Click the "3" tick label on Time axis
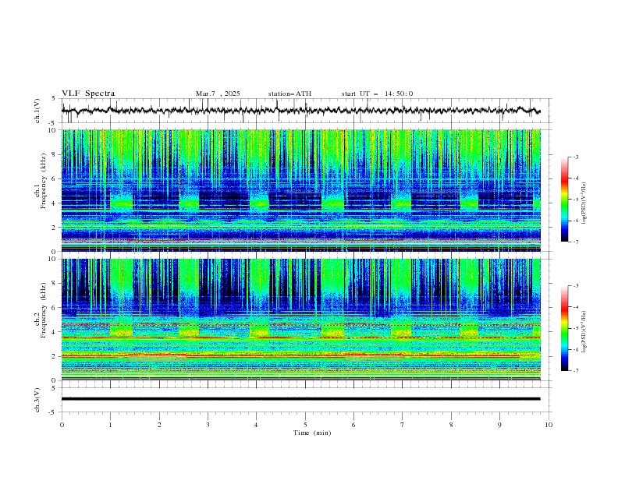The height and width of the screenshot is (477, 618). (x=208, y=425)
